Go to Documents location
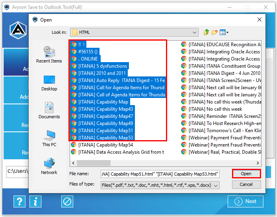 (49, 110)
